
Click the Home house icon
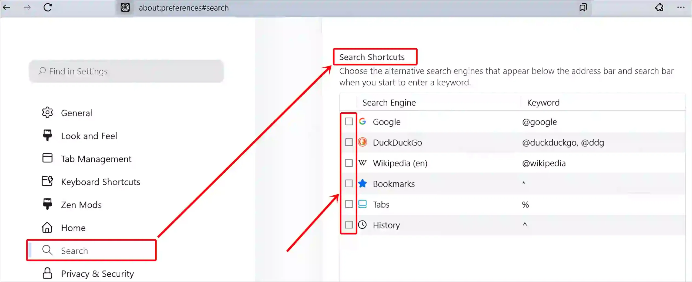point(47,227)
